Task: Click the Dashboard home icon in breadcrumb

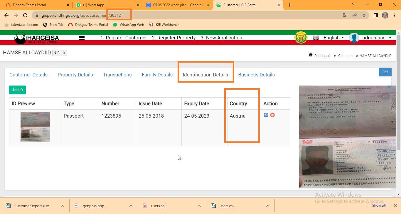Action: (x=311, y=55)
